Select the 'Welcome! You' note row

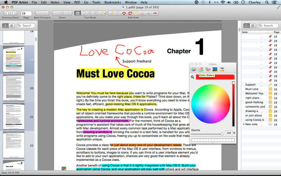[261, 93]
